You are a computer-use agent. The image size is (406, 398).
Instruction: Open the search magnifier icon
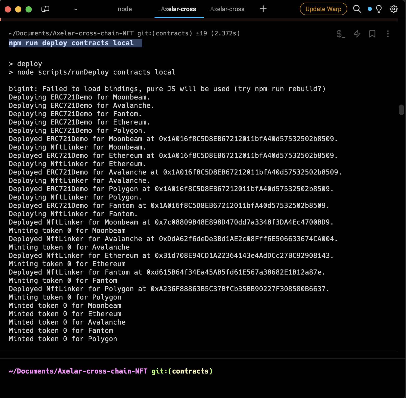tap(357, 9)
